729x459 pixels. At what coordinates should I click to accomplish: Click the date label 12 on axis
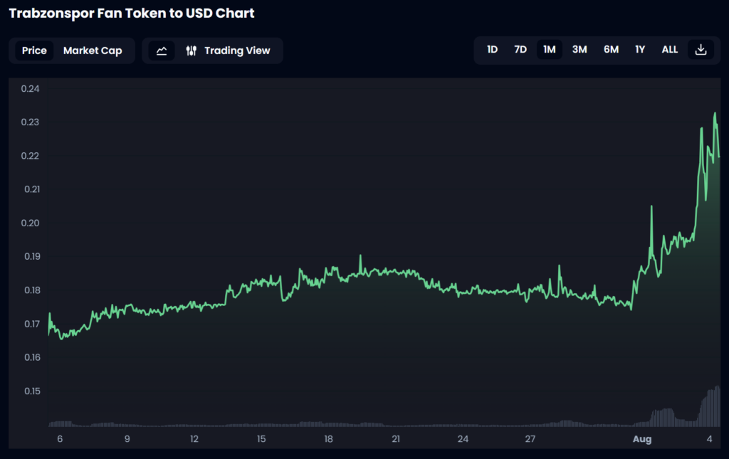pyautogui.click(x=194, y=439)
